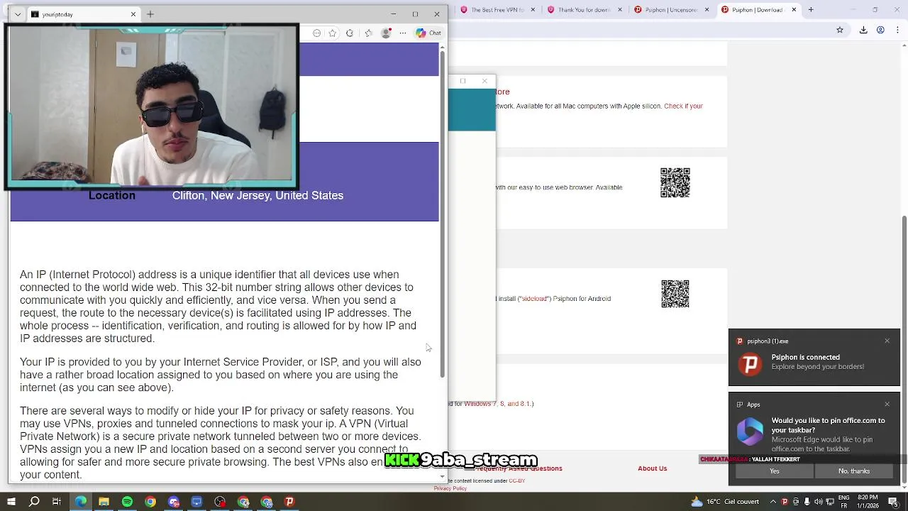Open Task View on taskbar
Screen dimensions: 908x511
coord(57,502)
